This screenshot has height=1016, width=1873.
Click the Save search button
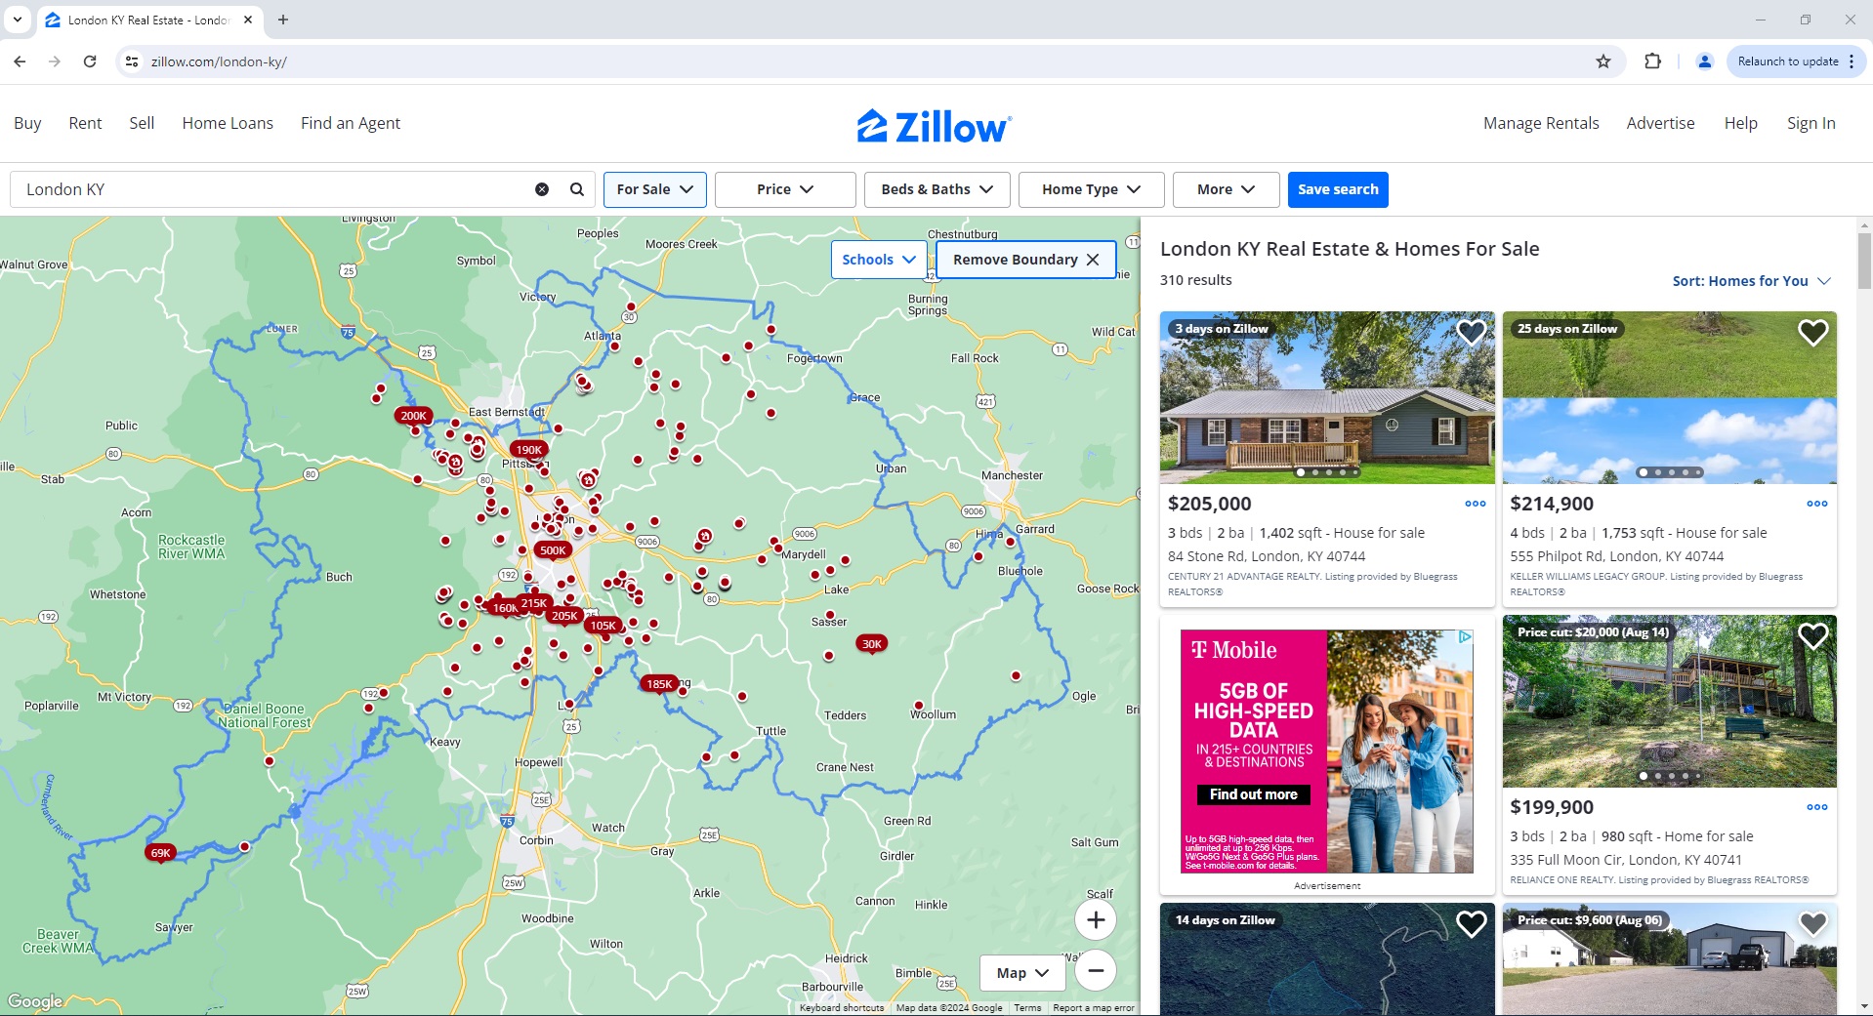pos(1337,188)
